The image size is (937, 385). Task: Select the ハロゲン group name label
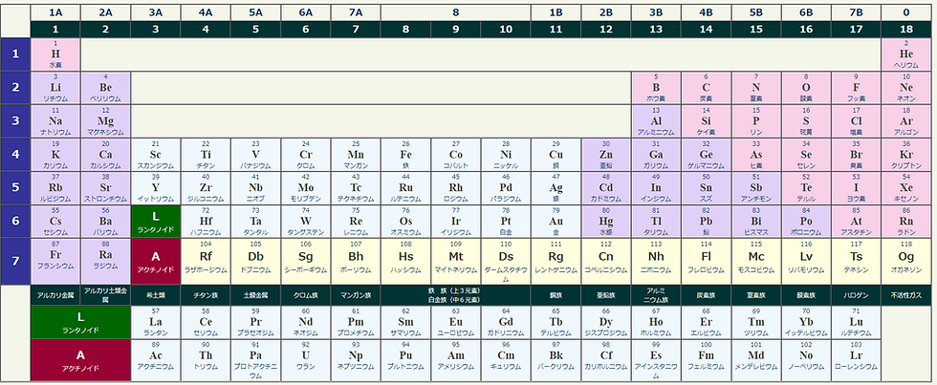[856, 295]
